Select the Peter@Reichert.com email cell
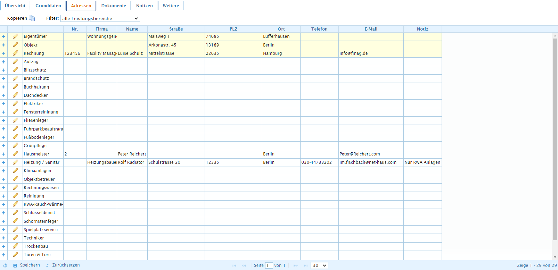This screenshot has width=558, height=270. point(371,154)
